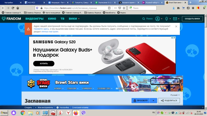Viewport: 207px width, 116px height.
Task: Open dropdown arrow next to ПРОСМОТР
Action: tap(153, 101)
